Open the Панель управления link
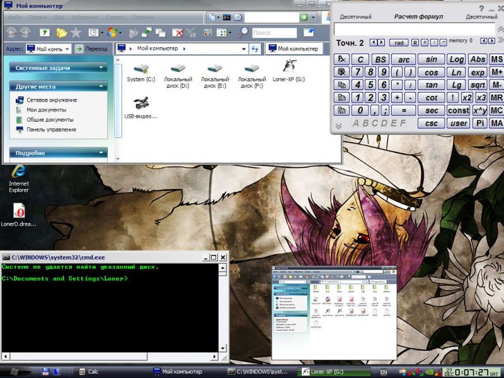504x378 pixels. (51, 129)
